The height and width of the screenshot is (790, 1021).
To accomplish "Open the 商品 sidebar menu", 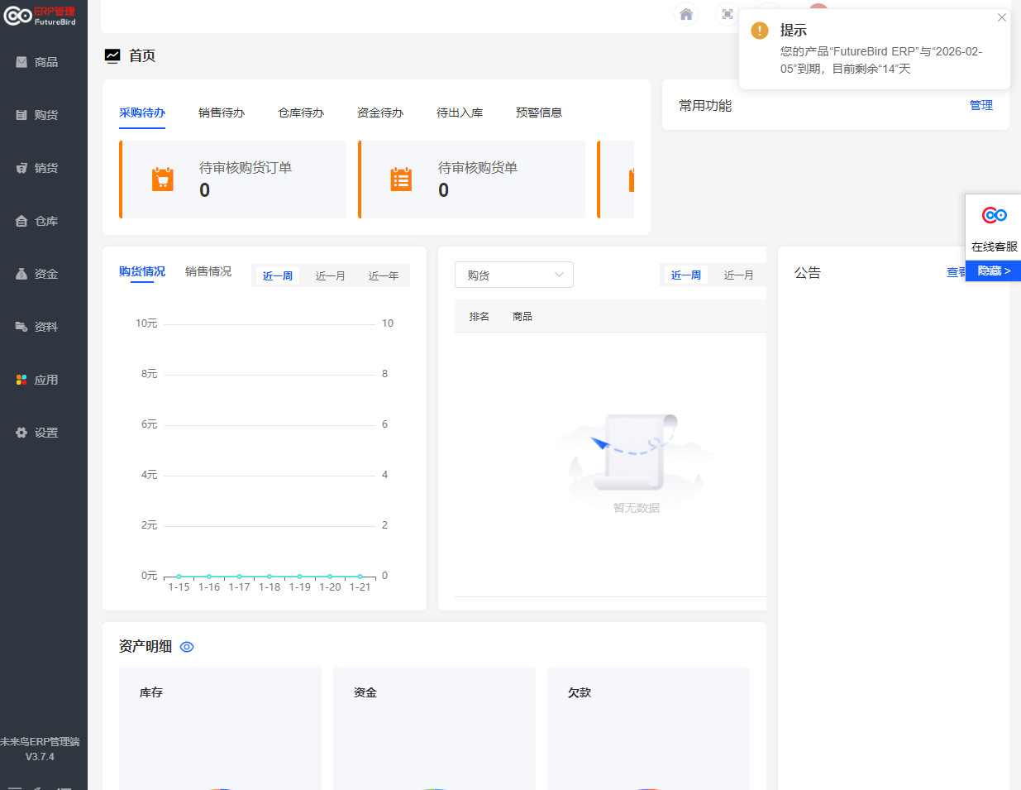I will point(37,62).
